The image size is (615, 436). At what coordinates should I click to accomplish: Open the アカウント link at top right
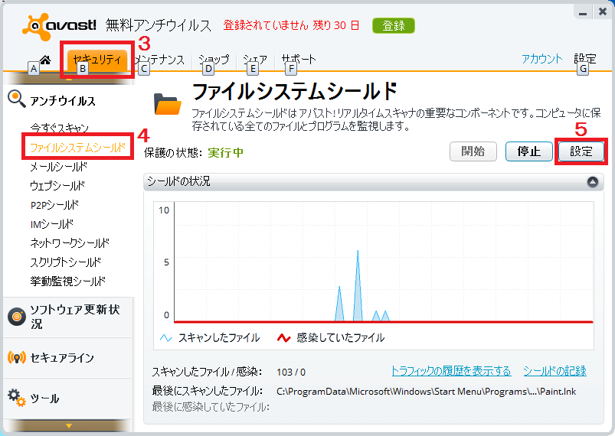(x=541, y=58)
